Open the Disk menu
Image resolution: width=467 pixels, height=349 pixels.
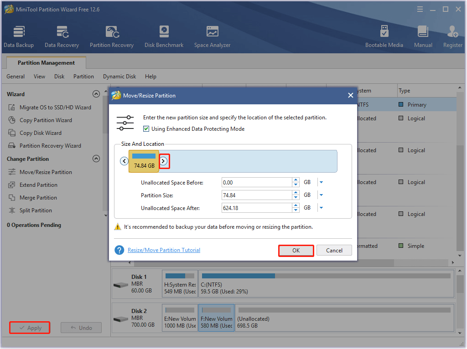click(x=59, y=77)
